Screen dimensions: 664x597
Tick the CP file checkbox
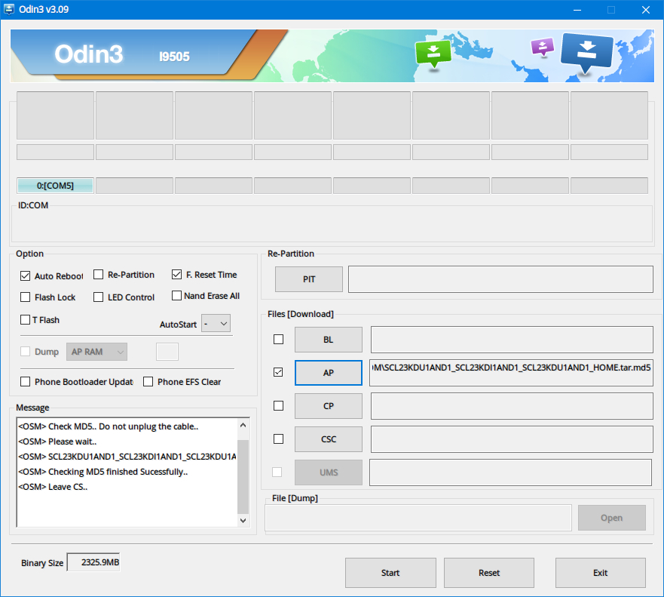pos(279,406)
